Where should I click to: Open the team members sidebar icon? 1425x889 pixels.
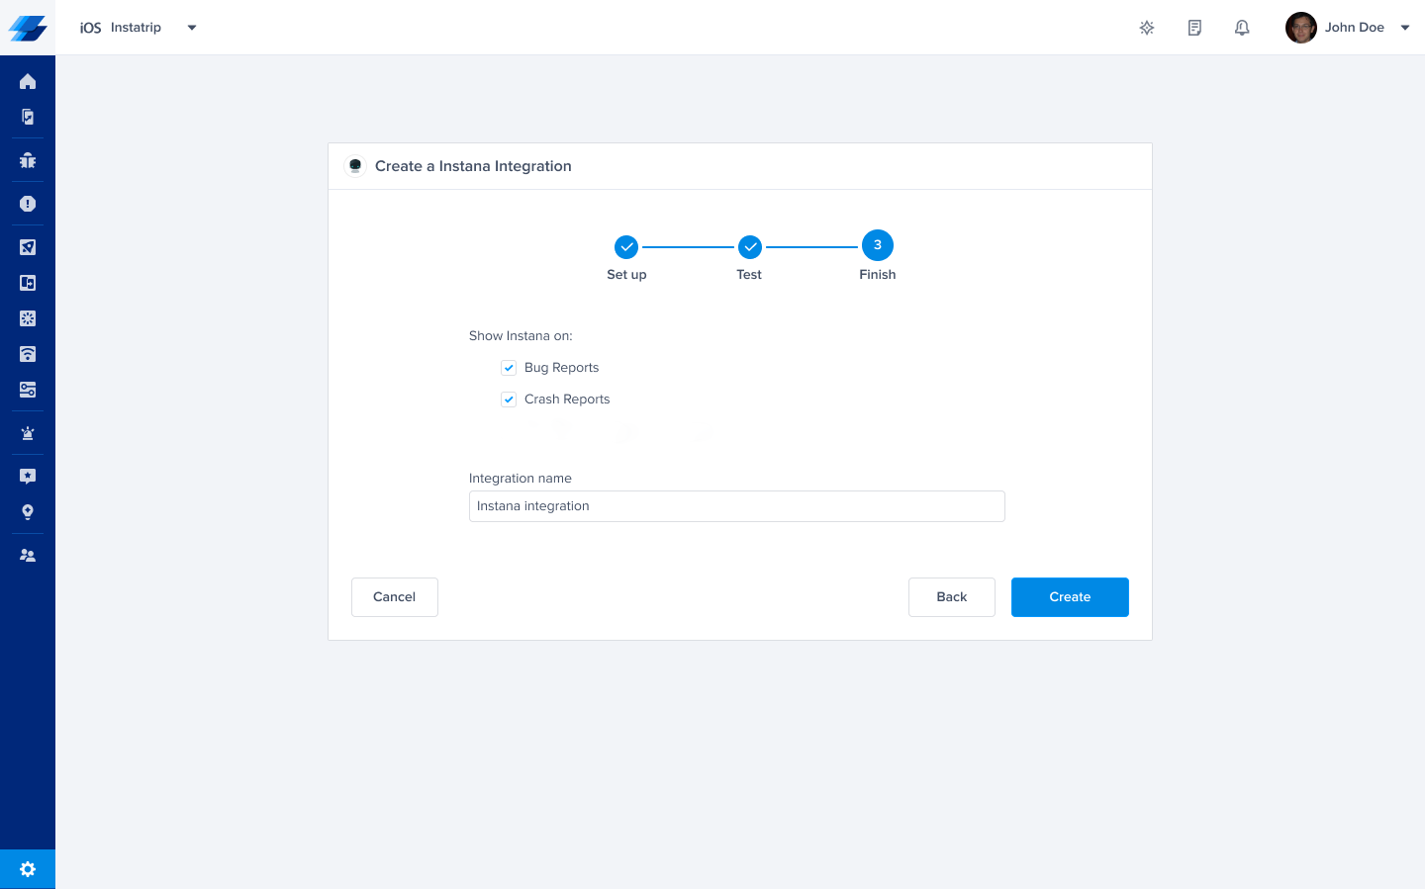[x=28, y=556]
